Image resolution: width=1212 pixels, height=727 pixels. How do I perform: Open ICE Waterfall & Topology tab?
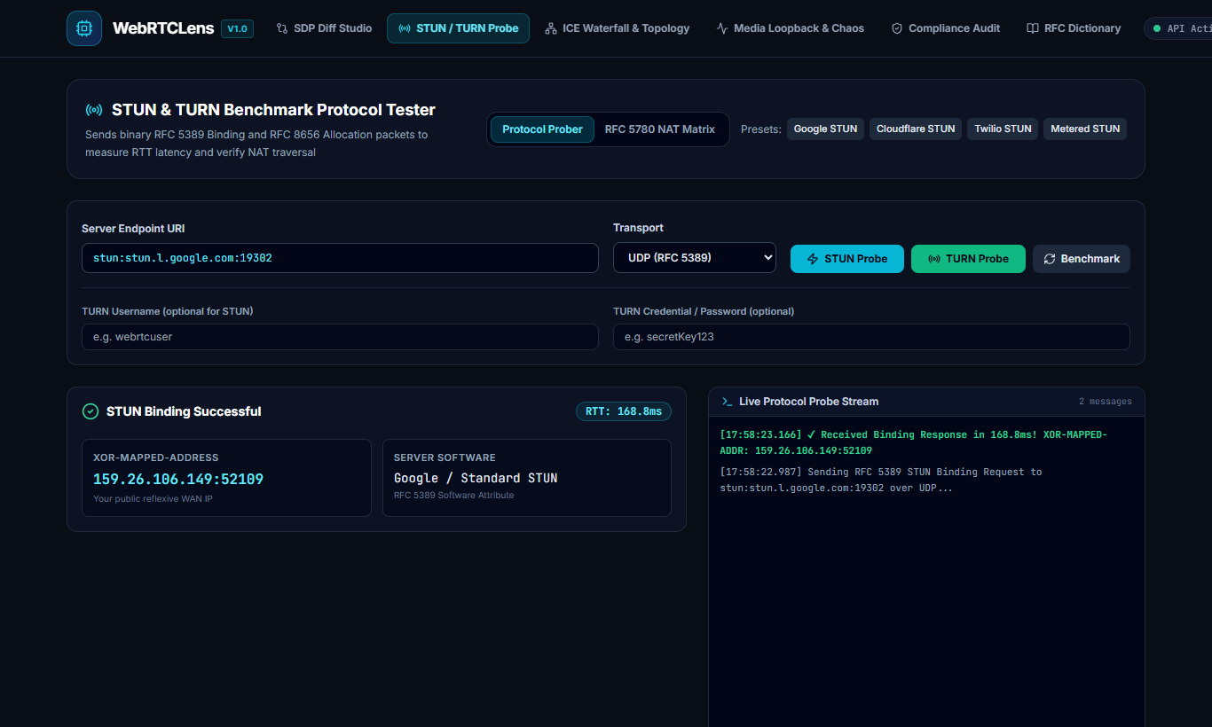tap(617, 28)
